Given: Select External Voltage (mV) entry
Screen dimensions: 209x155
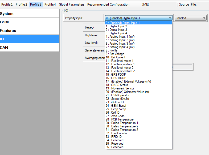Looking at the screenshot, I should tap(128, 81).
